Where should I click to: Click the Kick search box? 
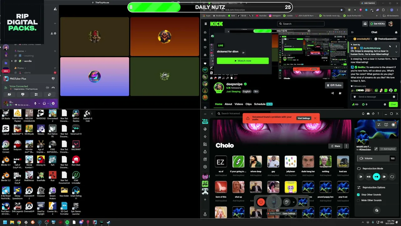[x=301, y=24]
